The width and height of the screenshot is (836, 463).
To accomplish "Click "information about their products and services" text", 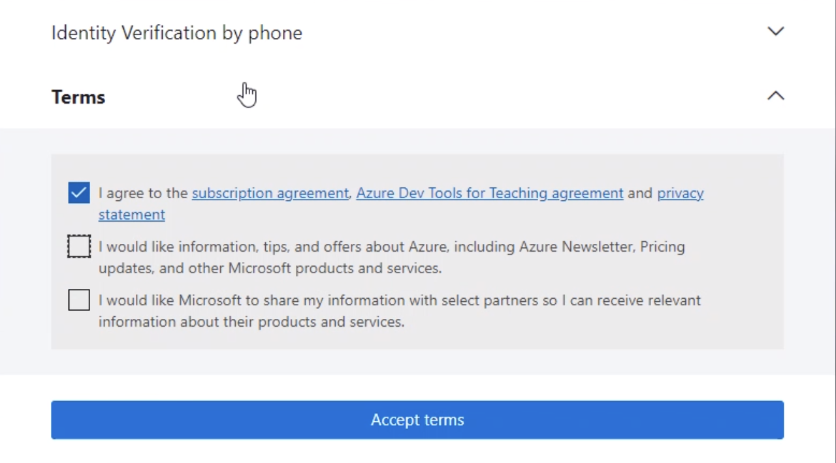I will pos(251,321).
